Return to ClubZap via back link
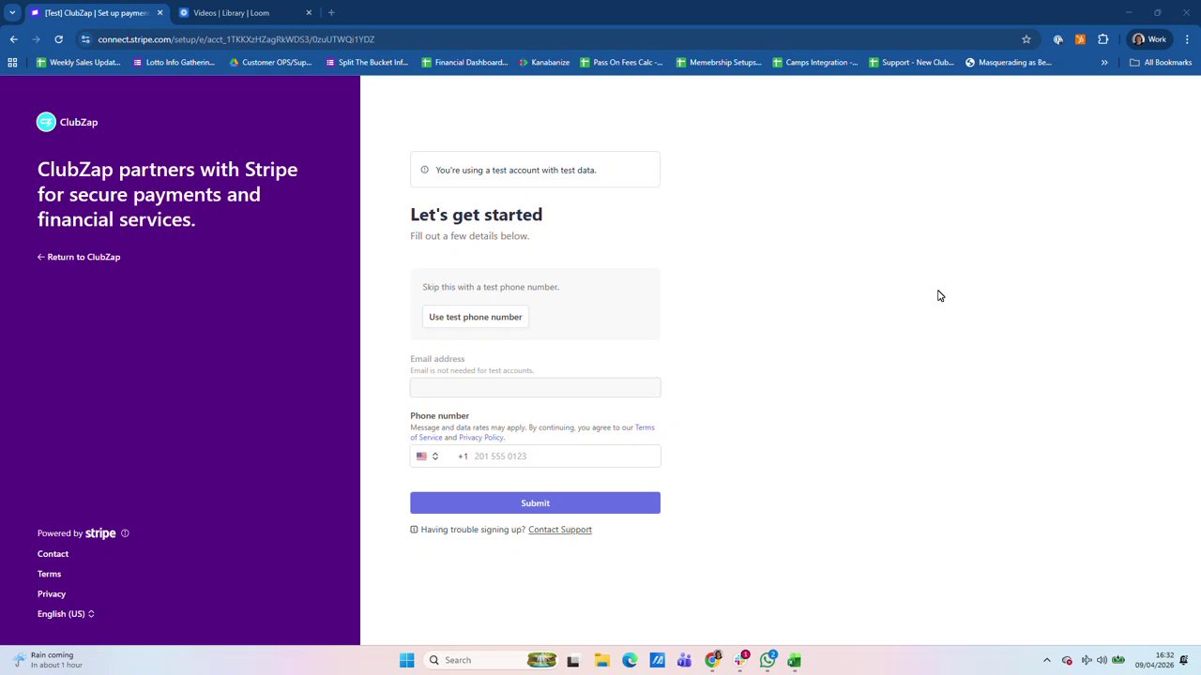Screen dimensions: 1201x675 click(x=79, y=257)
